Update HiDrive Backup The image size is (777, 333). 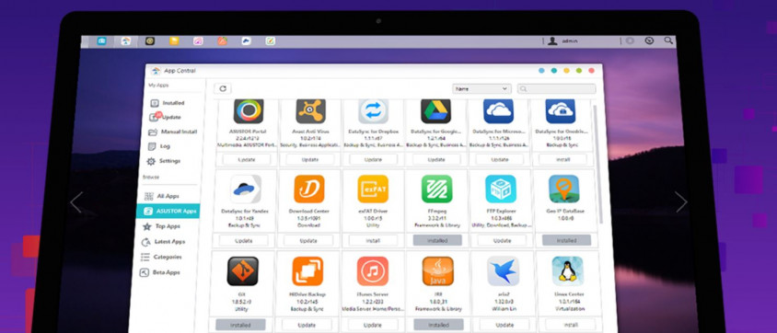coord(307,325)
